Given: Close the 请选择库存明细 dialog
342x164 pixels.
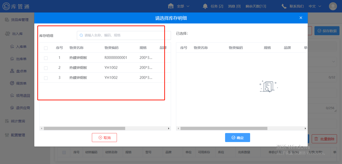Looking at the screenshot, I should coord(301,18).
